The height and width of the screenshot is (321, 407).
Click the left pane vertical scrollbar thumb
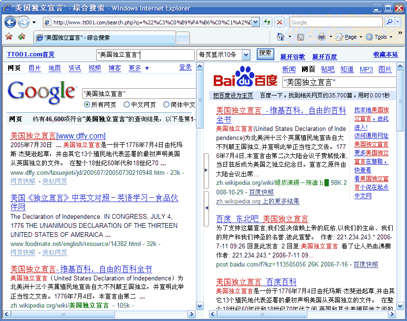pyautogui.click(x=199, y=99)
